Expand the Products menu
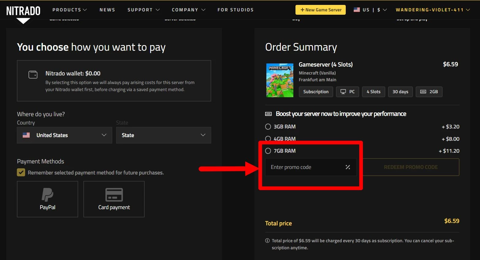This screenshot has width=480, height=260. coord(70,10)
